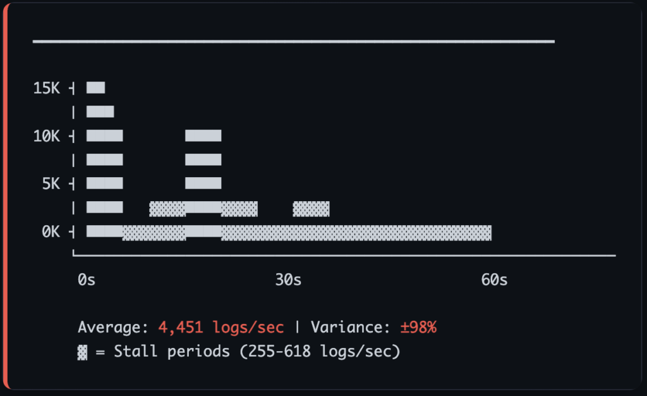The image size is (647, 396).
Task: Click the red ±98% variance value
Action: coord(418,328)
